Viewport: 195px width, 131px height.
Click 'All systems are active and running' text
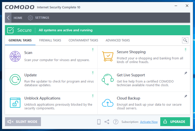66,30
